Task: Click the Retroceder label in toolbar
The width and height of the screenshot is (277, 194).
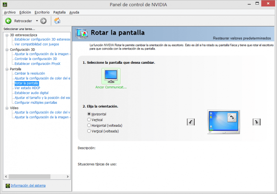Action: pyautogui.click(x=23, y=21)
